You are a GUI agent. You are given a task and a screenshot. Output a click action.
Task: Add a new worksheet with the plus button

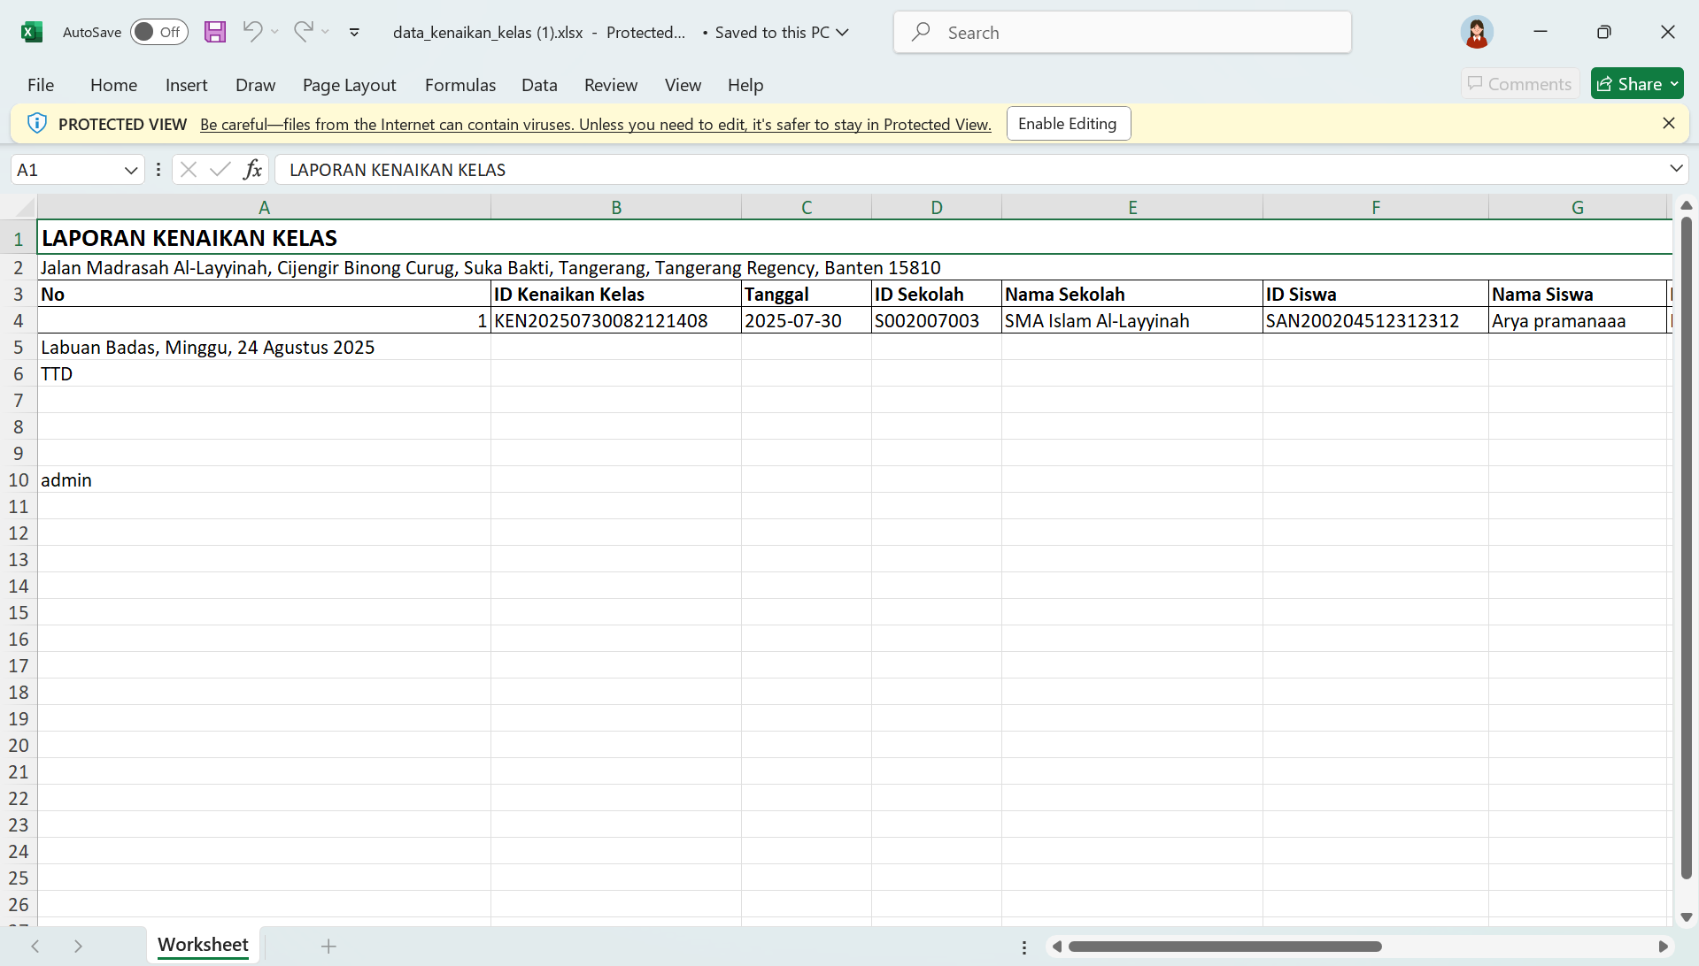[328, 946]
